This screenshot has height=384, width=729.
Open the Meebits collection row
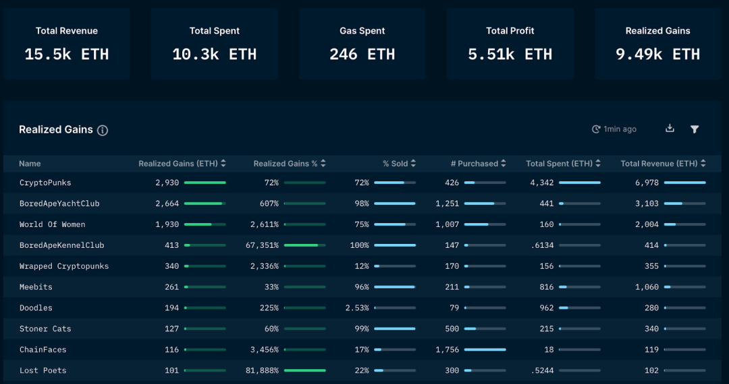point(362,287)
